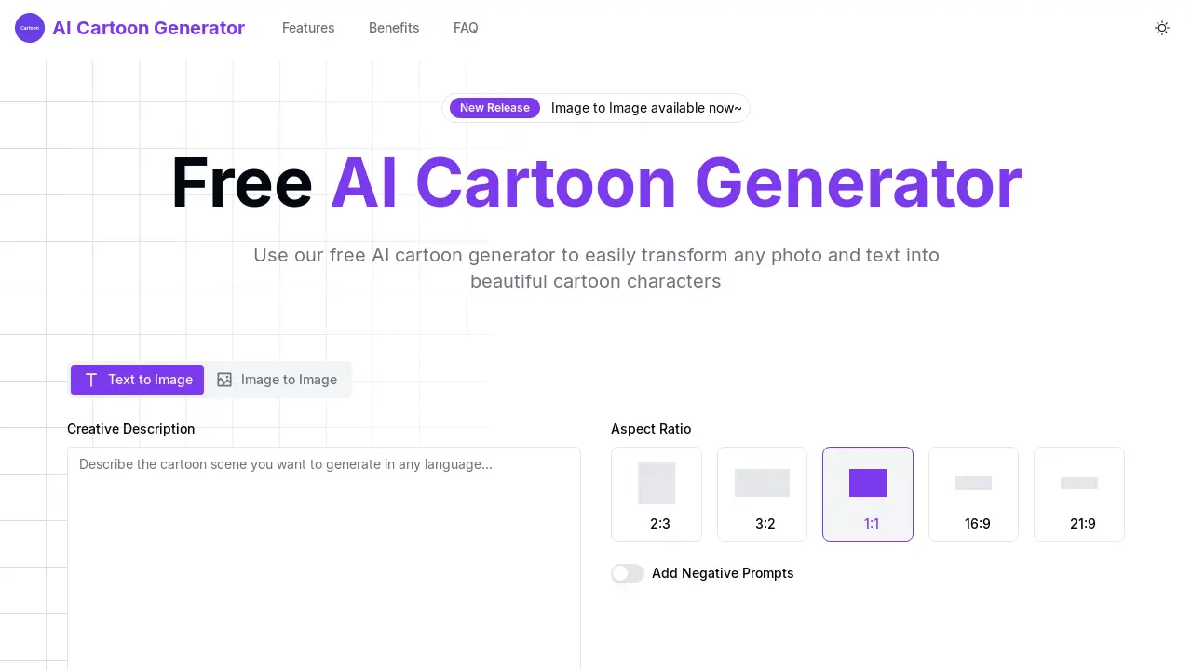Viewport: 1192px width, 670px height.
Task: Switch to the Image to Image tab
Action: tap(278, 380)
